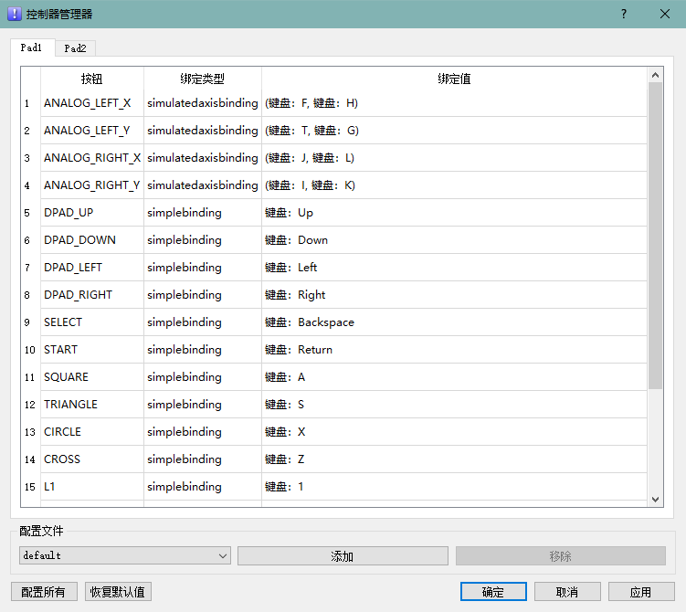Click the help question mark button

tap(624, 14)
